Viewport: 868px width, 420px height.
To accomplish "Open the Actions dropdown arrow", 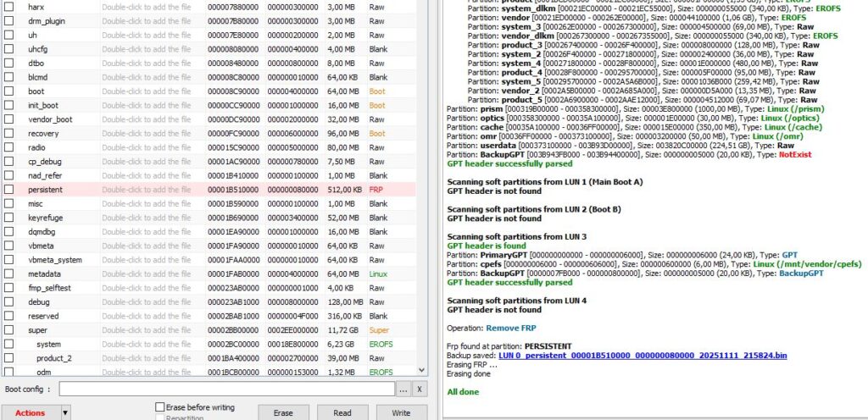I will [x=65, y=412].
